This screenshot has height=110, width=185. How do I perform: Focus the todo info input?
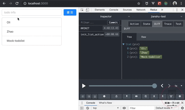pos(32,12)
